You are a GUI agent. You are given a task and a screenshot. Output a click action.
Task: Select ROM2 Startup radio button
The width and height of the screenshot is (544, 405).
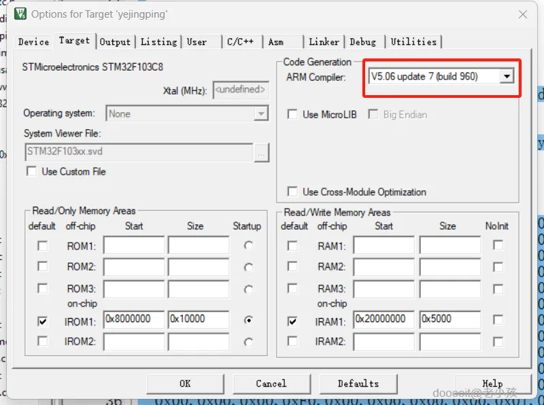pos(248,267)
